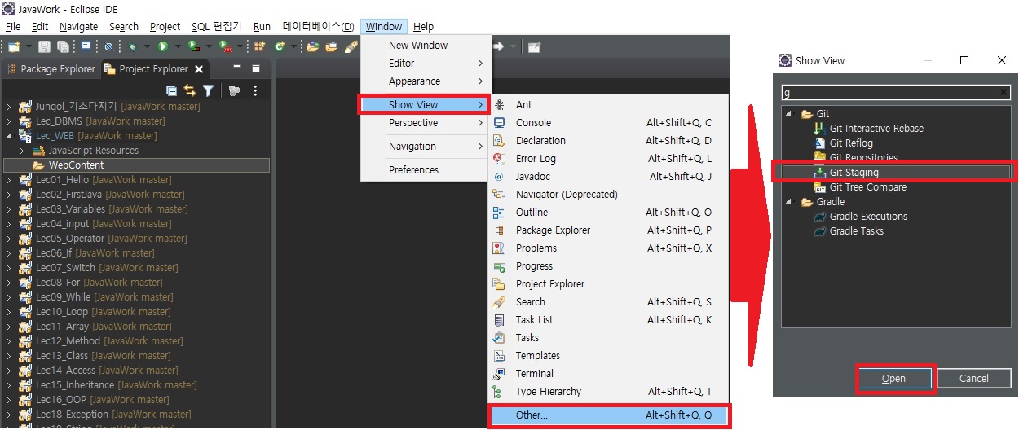1019x430 pixels.
Task: Collapse the Gradle category in Show View dialog
Action: pyautogui.click(x=789, y=202)
